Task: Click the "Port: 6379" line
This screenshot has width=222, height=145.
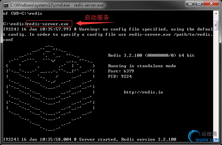Action: (121, 71)
